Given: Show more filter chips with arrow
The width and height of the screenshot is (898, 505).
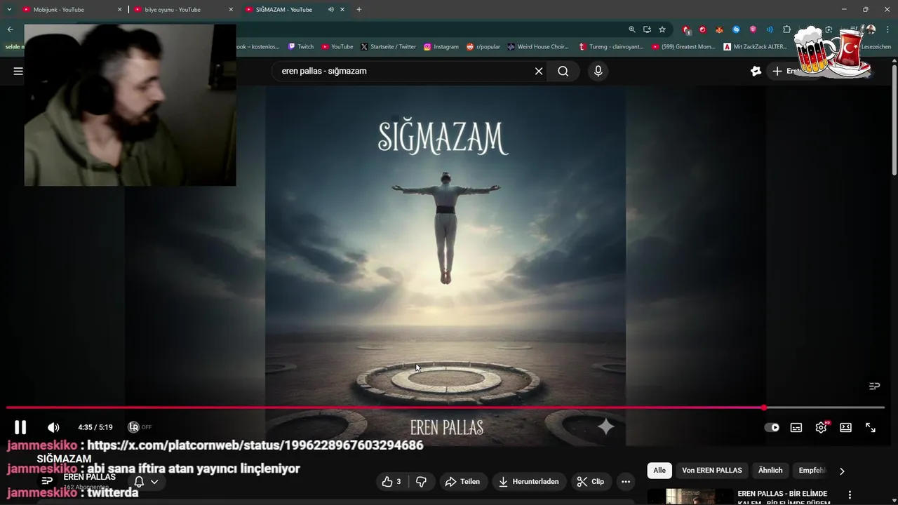Looking at the screenshot, I should [x=842, y=471].
